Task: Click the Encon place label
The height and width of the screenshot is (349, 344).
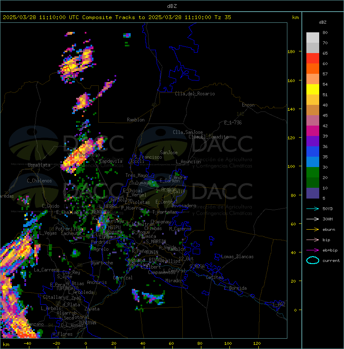Action: click(248, 105)
